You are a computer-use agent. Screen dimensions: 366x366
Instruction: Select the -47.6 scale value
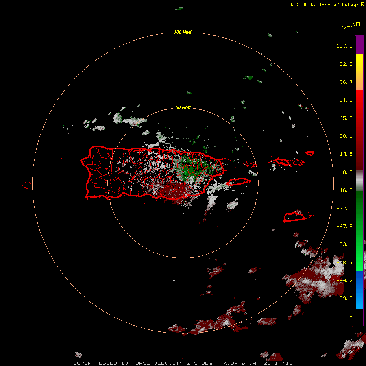click(344, 227)
